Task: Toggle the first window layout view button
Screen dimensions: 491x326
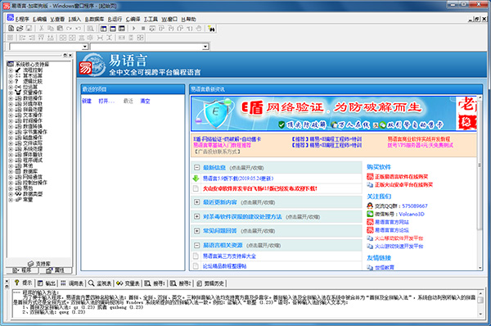Action: point(104,29)
